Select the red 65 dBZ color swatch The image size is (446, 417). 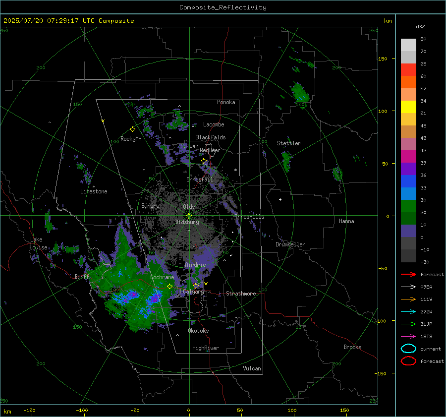(408, 69)
